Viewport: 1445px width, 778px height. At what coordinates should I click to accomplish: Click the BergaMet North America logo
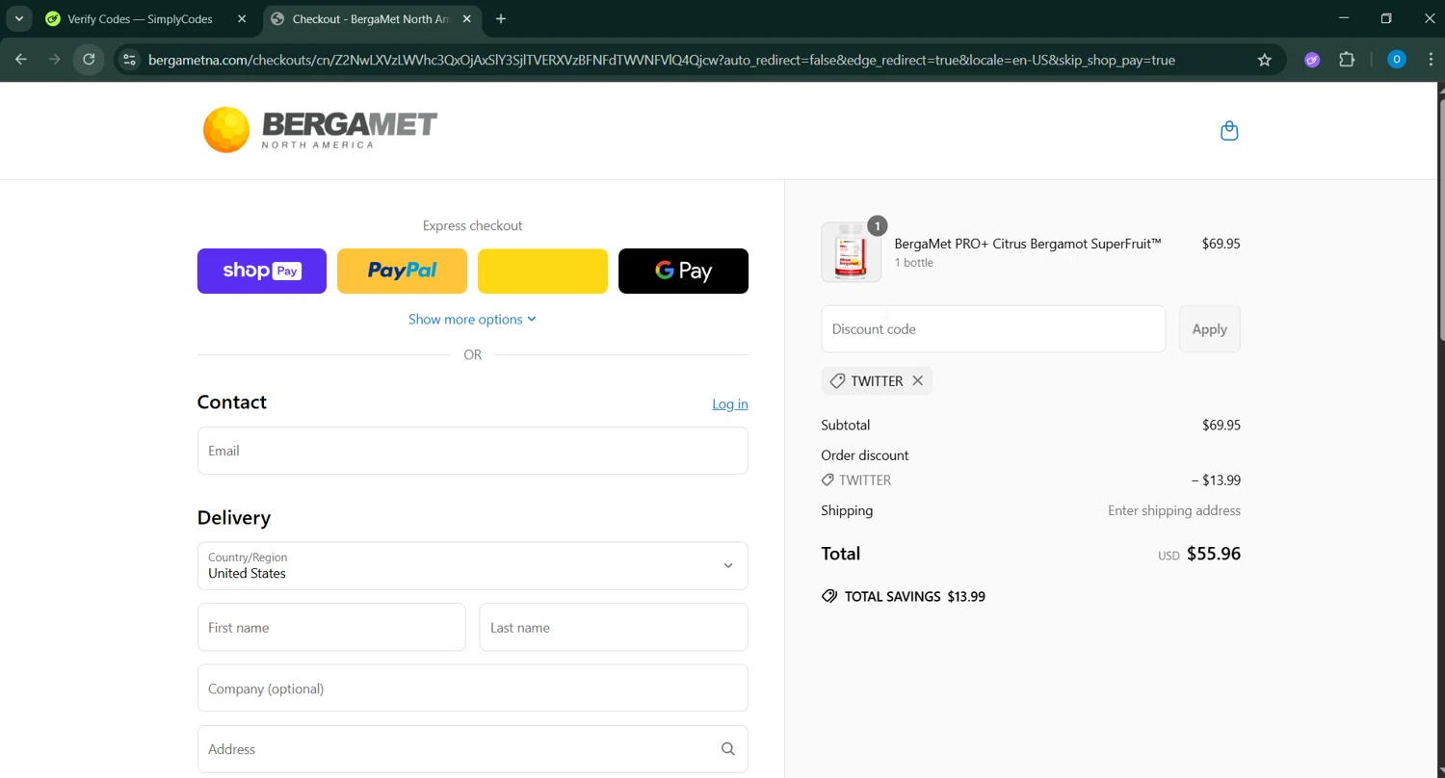[x=320, y=130]
